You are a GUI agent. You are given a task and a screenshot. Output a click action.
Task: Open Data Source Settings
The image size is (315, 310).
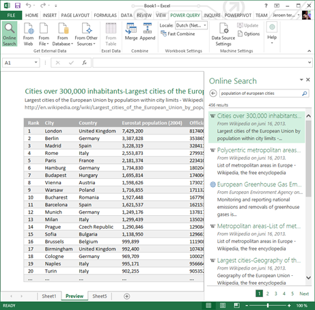[223, 34]
